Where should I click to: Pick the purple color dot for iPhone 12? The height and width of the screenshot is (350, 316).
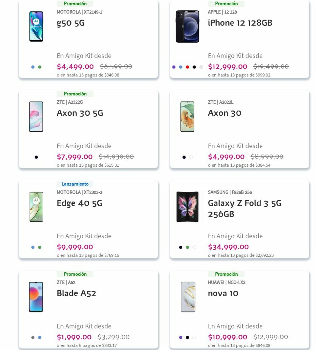coord(174,67)
